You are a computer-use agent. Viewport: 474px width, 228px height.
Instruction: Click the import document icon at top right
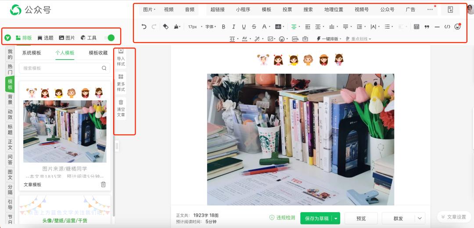tap(450, 10)
